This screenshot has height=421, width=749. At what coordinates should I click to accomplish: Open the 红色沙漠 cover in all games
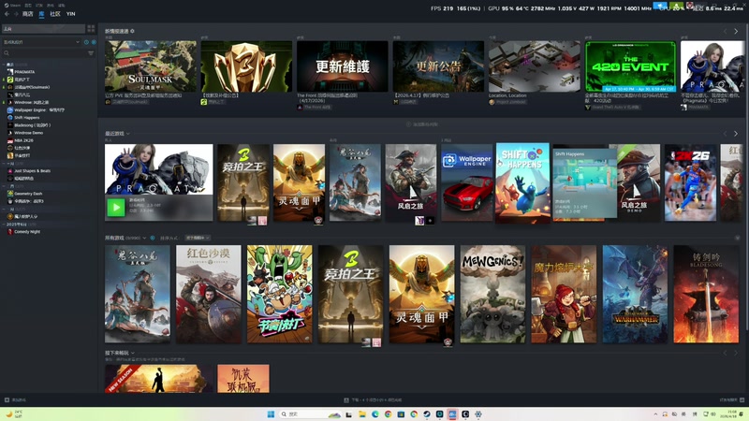coord(208,294)
